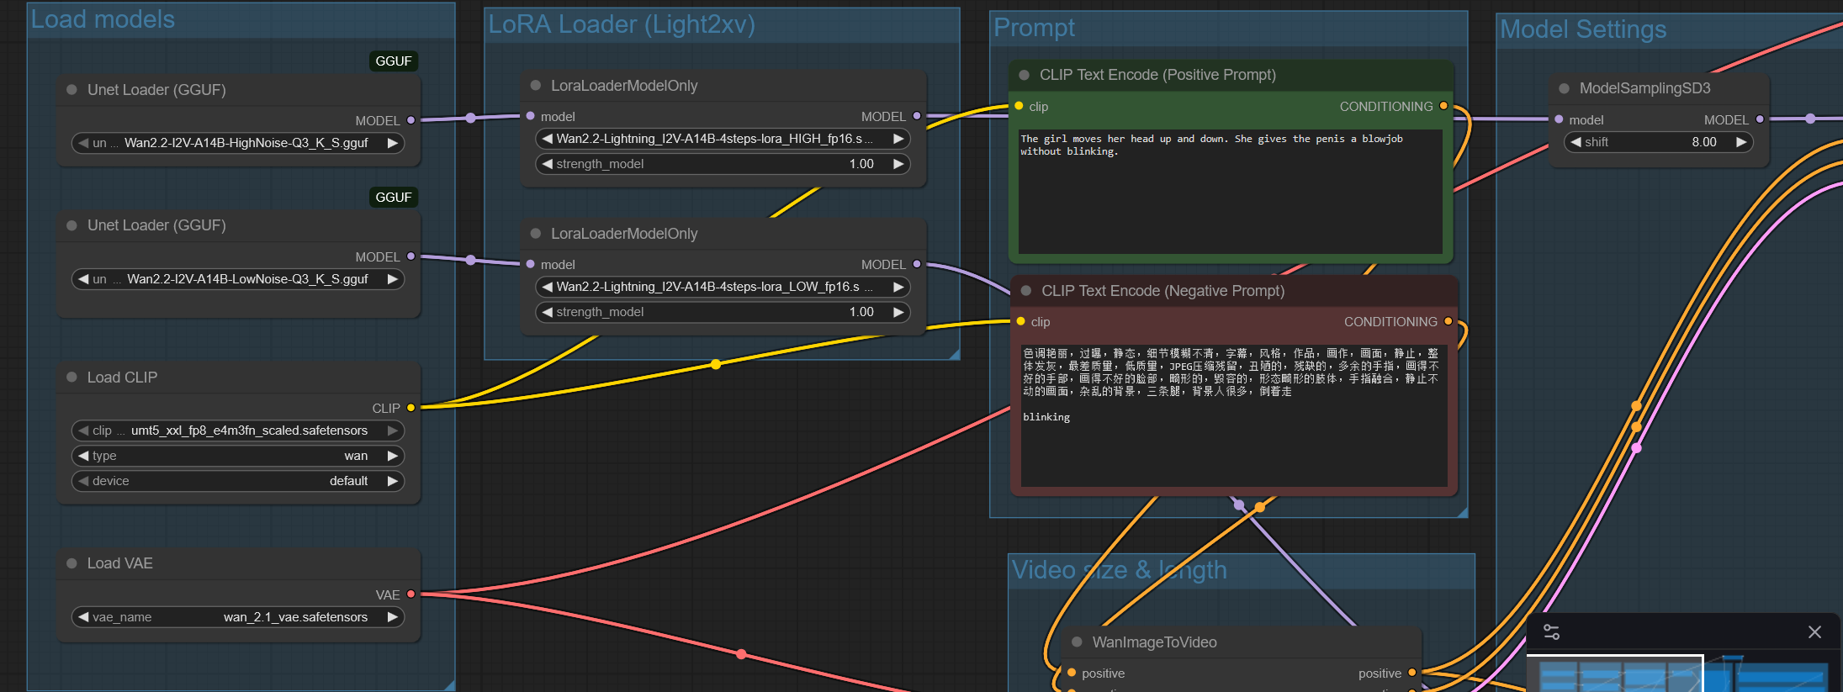Click the CONDITIONING output of the Positive Prompt node
1843x692 pixels.
1443,106
